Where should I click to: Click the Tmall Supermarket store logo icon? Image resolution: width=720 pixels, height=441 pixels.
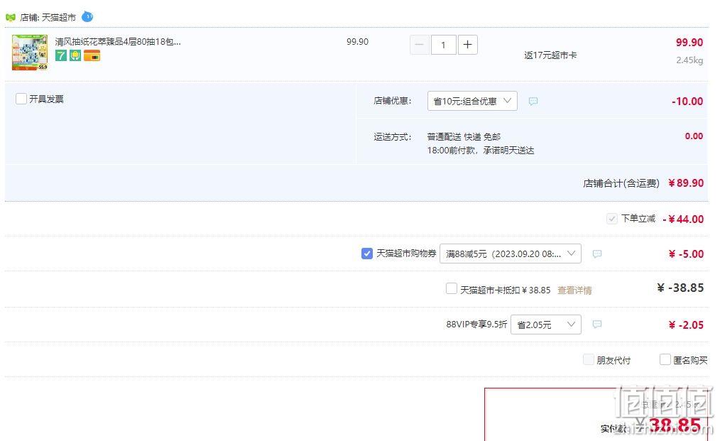pyautogui.click(x=10, y=18)
